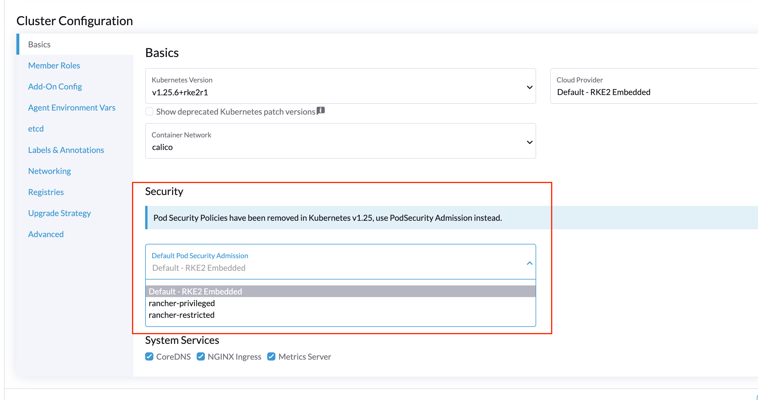Open the Advanced settings section

[x=46, y=234]
